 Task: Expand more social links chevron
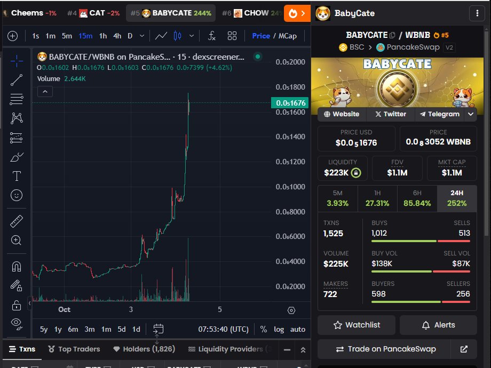(x=470, y=114)
